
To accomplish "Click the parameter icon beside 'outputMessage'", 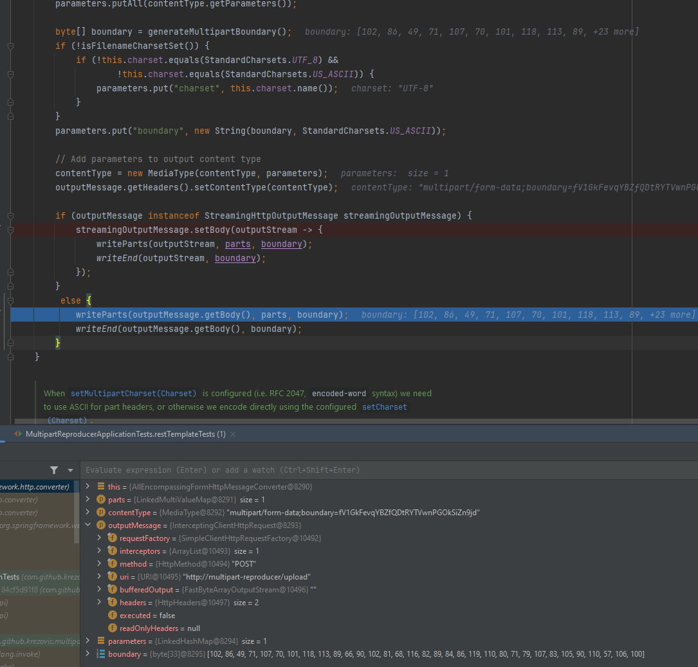I will tap(101, 525).
